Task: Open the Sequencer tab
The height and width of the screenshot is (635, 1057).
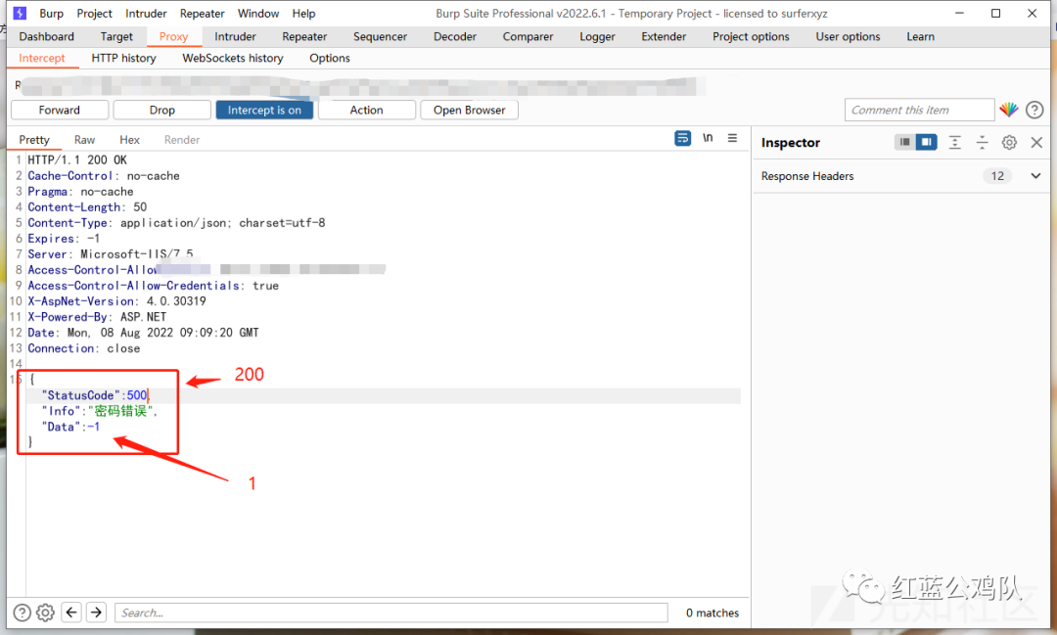Action: click(380, 36)
